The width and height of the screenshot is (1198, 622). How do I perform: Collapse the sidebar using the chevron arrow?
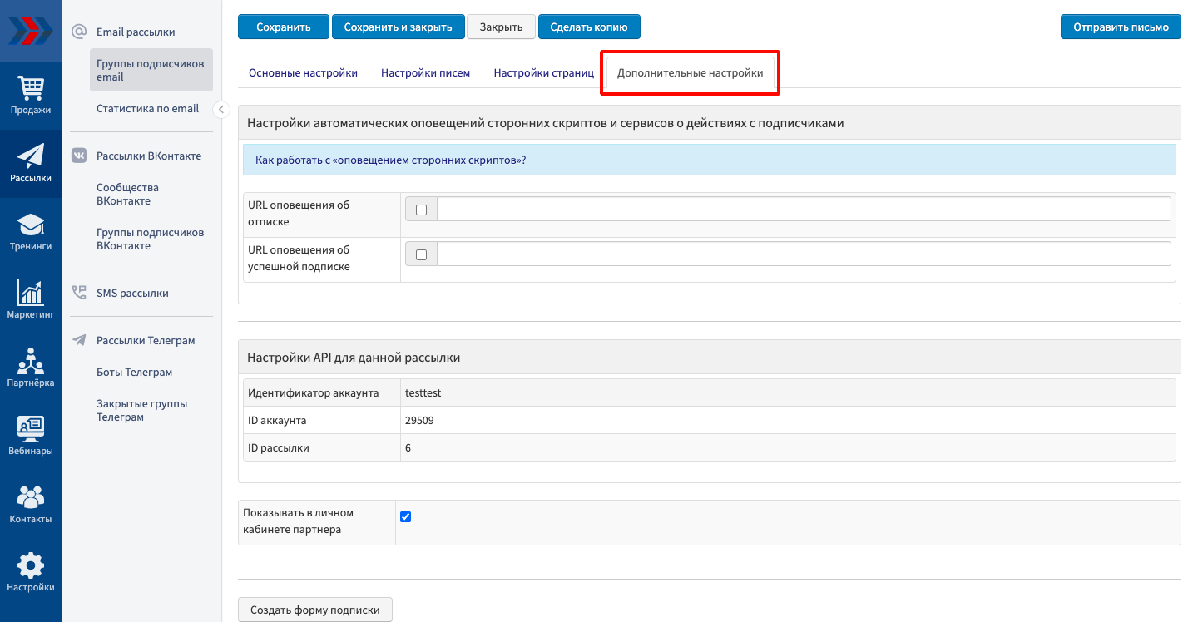tap(221, 109)
